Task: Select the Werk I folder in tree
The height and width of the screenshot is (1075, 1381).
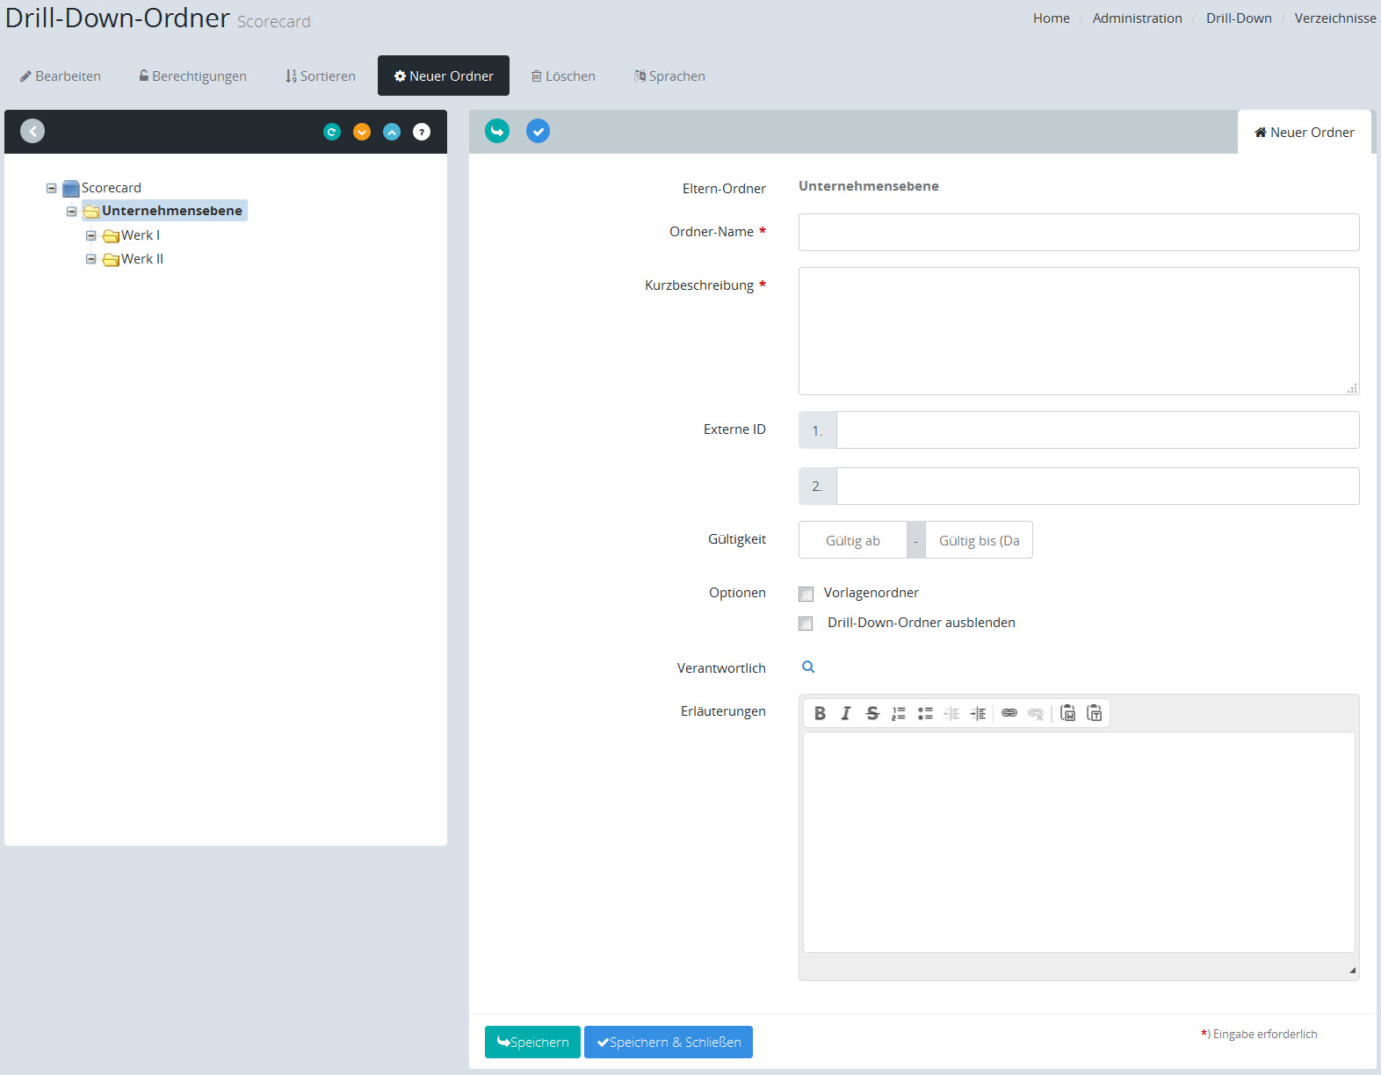Action: pyautogui.click(x=140, y=235)
